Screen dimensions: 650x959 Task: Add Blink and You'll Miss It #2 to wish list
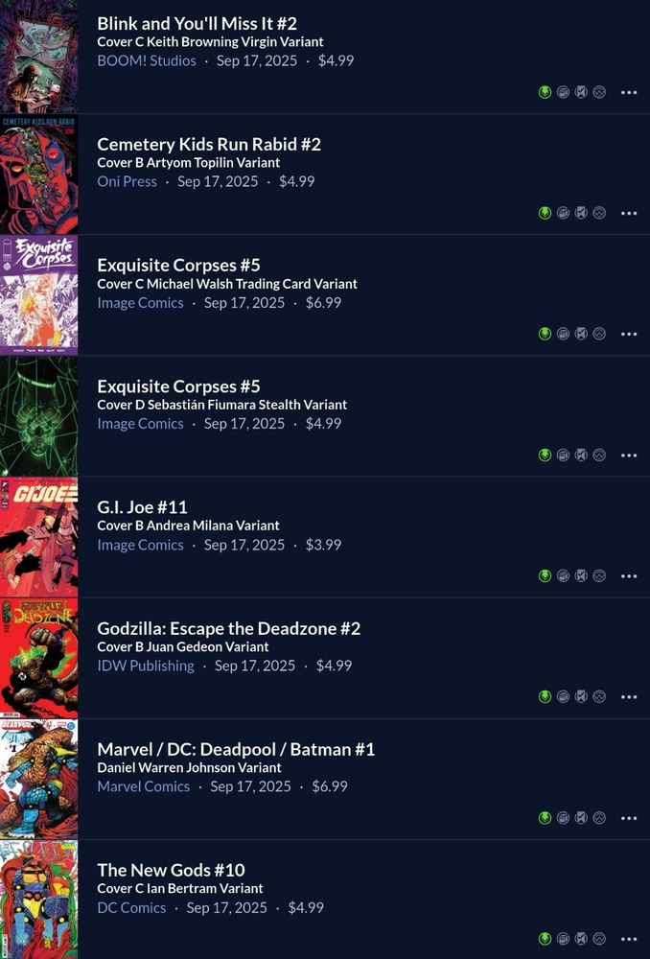click(x=599, y=92)
